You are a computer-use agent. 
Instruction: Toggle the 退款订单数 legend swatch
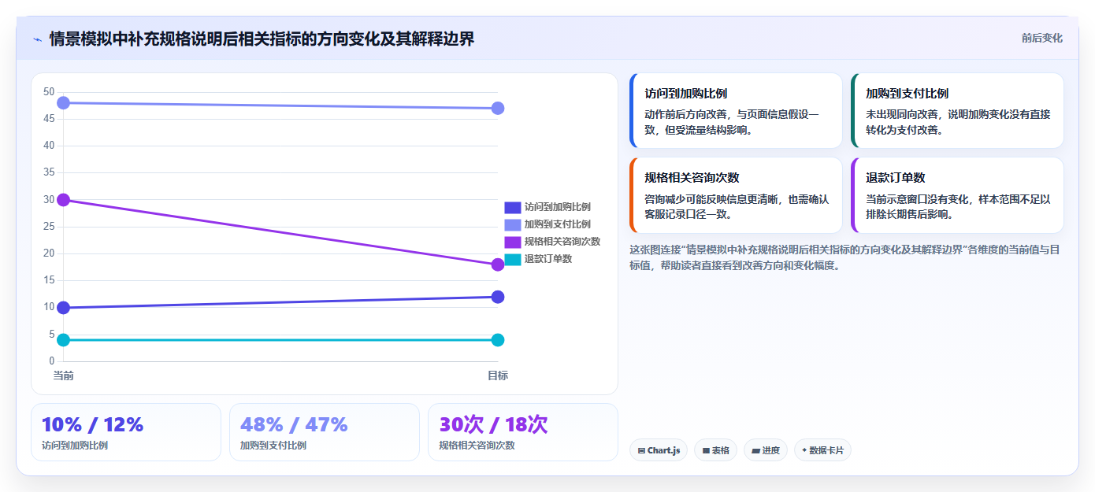(513, 259)
